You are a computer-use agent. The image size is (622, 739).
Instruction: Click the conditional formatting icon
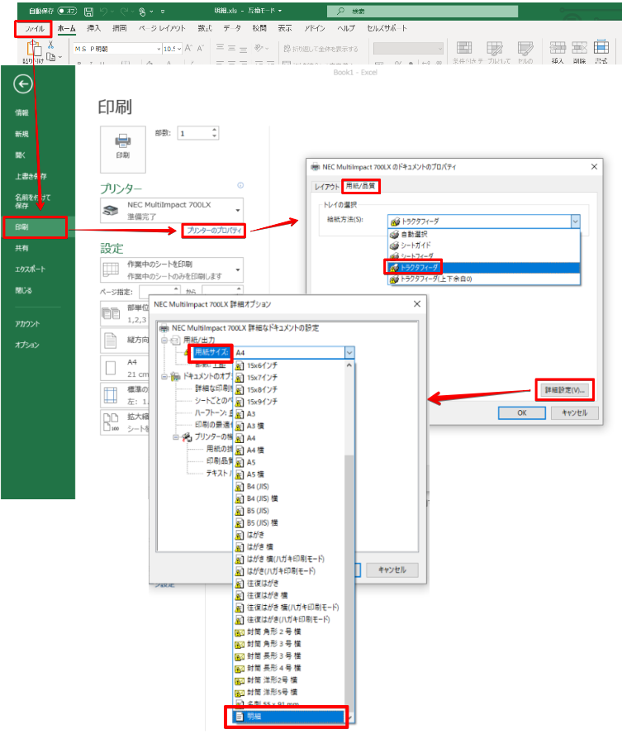464,49
